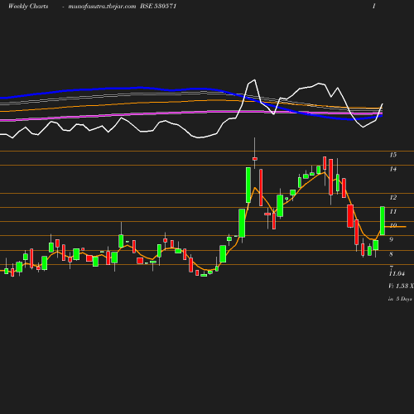414x414 pixels.
Task: Select the latest tall green candle at far right
Action: coord(383,221)
